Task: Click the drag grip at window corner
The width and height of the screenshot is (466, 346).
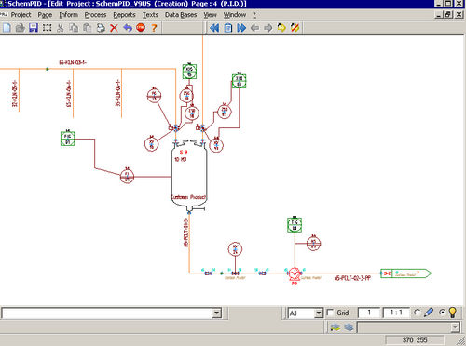Action: tap(461, 340)
